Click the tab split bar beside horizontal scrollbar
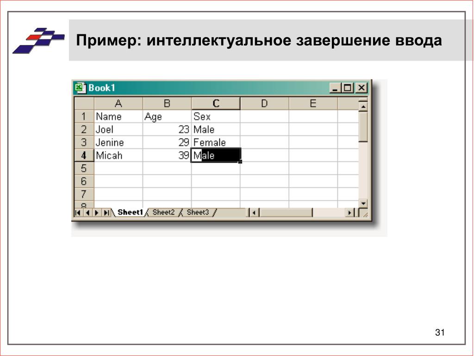The image size is (474, 356). pyautogui.click(x=248, y=213)
